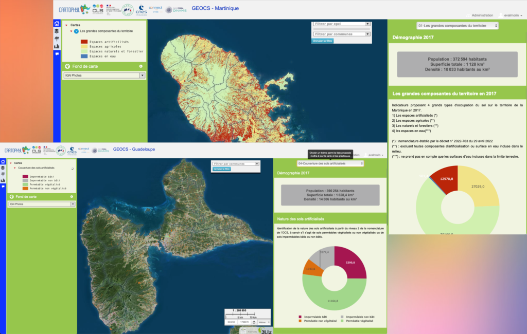Open layers icon in Guadeloupe sidebar
This screenshot has height=334, width=527.
[3, 168]
